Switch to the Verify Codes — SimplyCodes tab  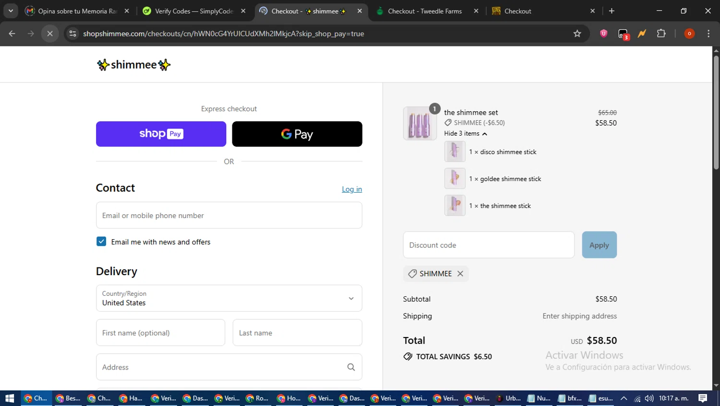[x=194, y=11]
